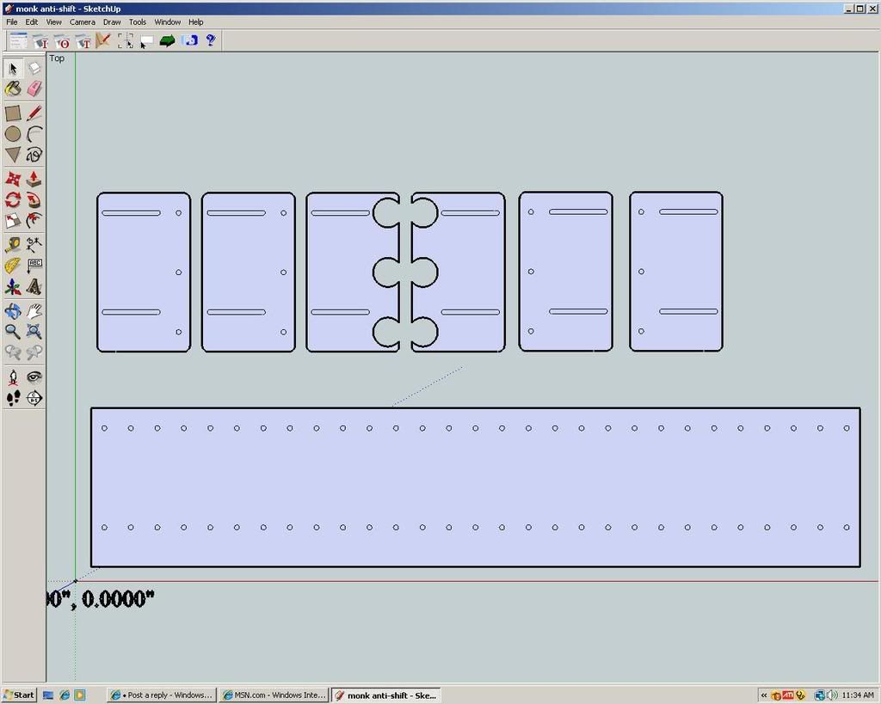Image resolution: width=881 pixels, height=704 pixels.
Task: Pick the Rectangle drawing tool
Action: (13, 113)
